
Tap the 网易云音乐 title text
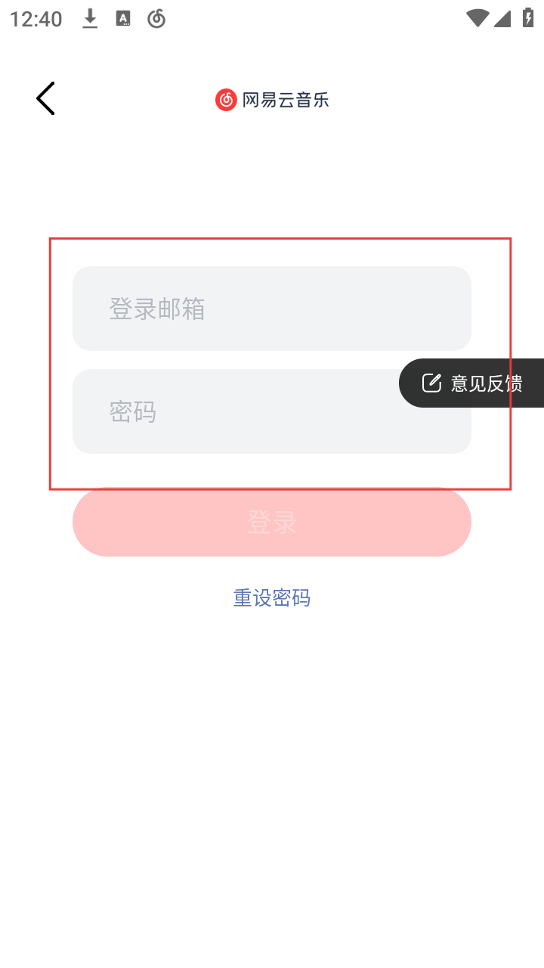(286, 100)
